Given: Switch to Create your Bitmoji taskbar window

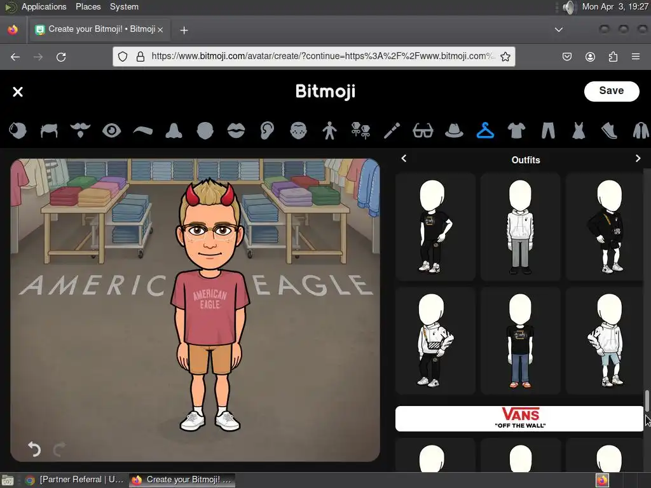Looking at the screenshot, I should (x=182, y=480).
